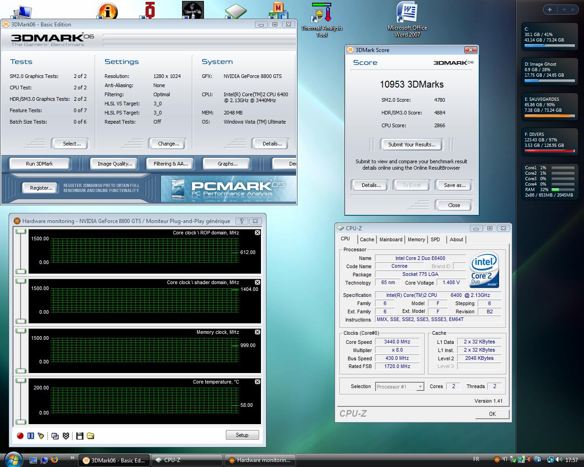Click the FR language indicator
The image size is (584, 467).
tap(476, 460)
